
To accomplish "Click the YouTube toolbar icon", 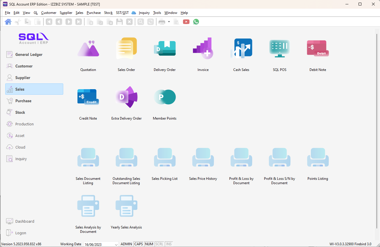I will pos(186,22).
